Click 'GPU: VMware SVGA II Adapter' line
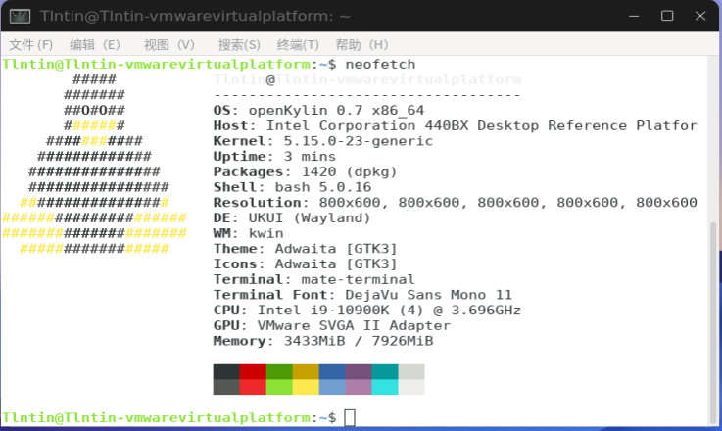Screen dimensions: 722x431 point(331,325)
